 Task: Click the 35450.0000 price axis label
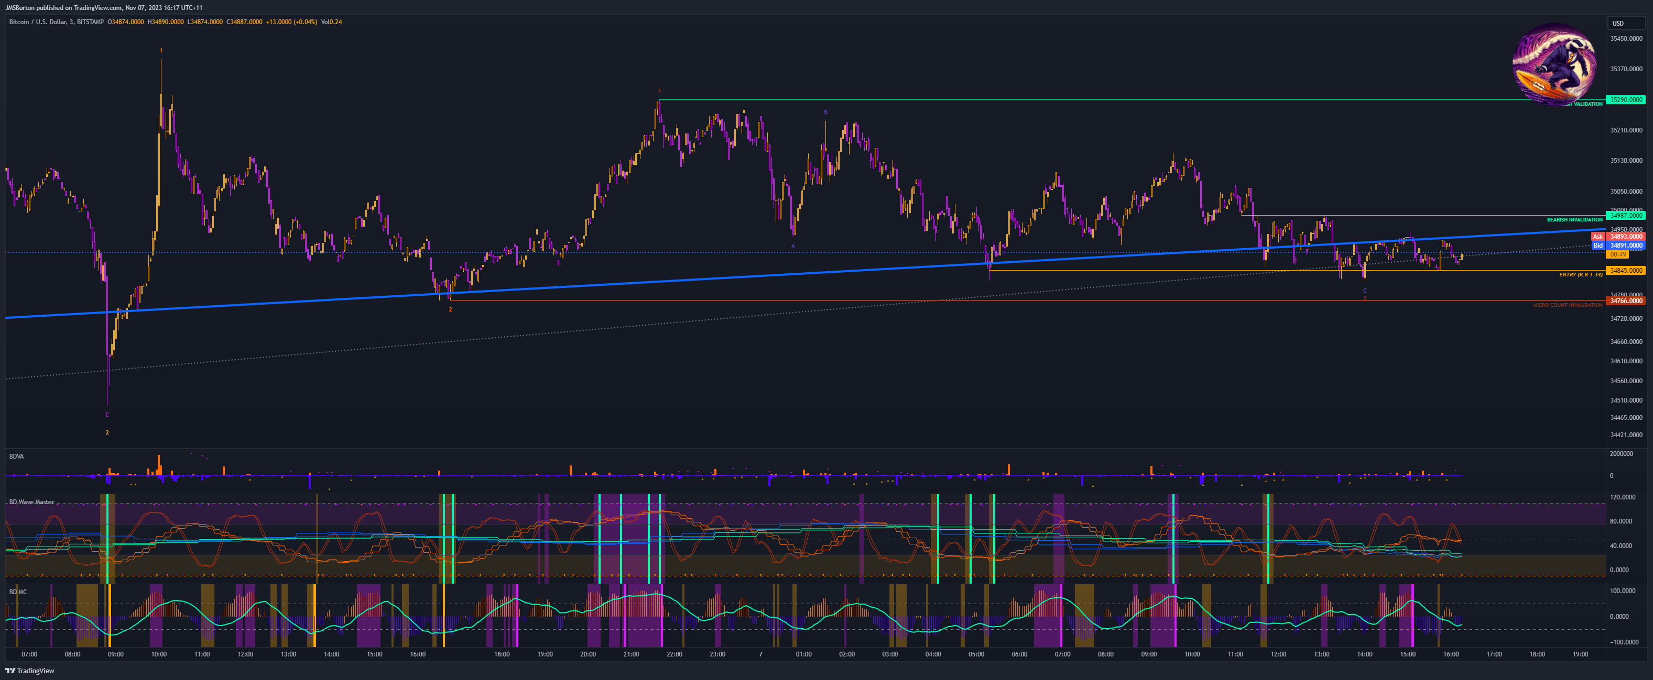pyautogui.click(x=1626, y=38)
